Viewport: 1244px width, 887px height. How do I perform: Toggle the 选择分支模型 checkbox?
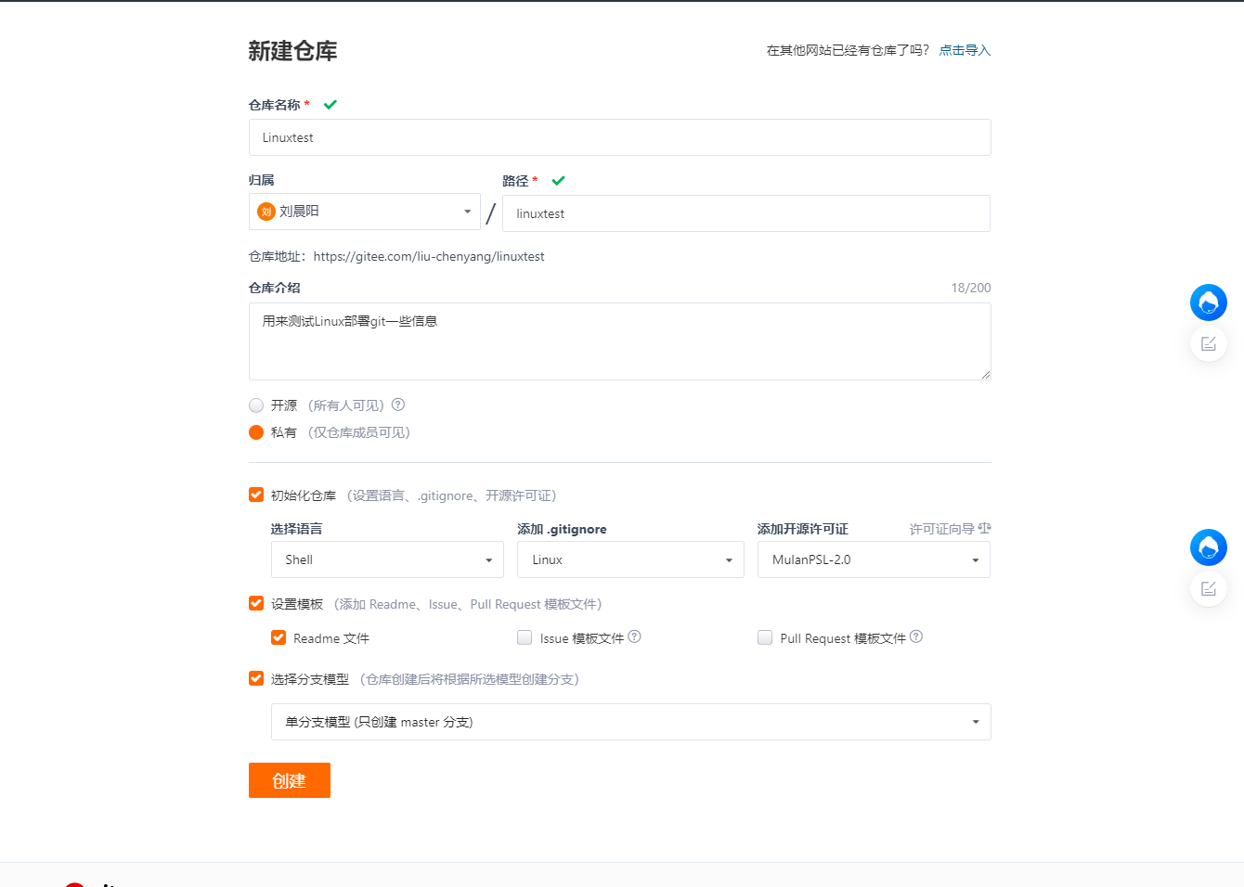tap(256, 678)
